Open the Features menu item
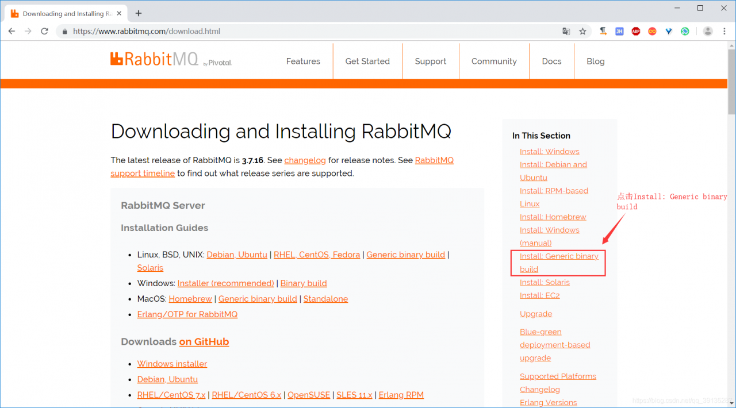Screen dimensions: 736x408 (x=303, y=61)
